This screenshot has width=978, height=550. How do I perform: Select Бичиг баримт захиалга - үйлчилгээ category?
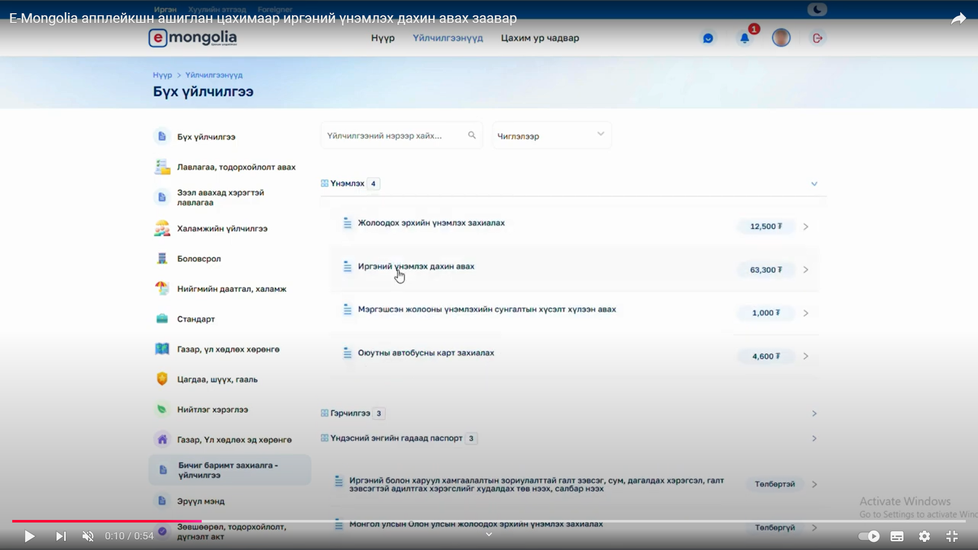pos(230,470)
